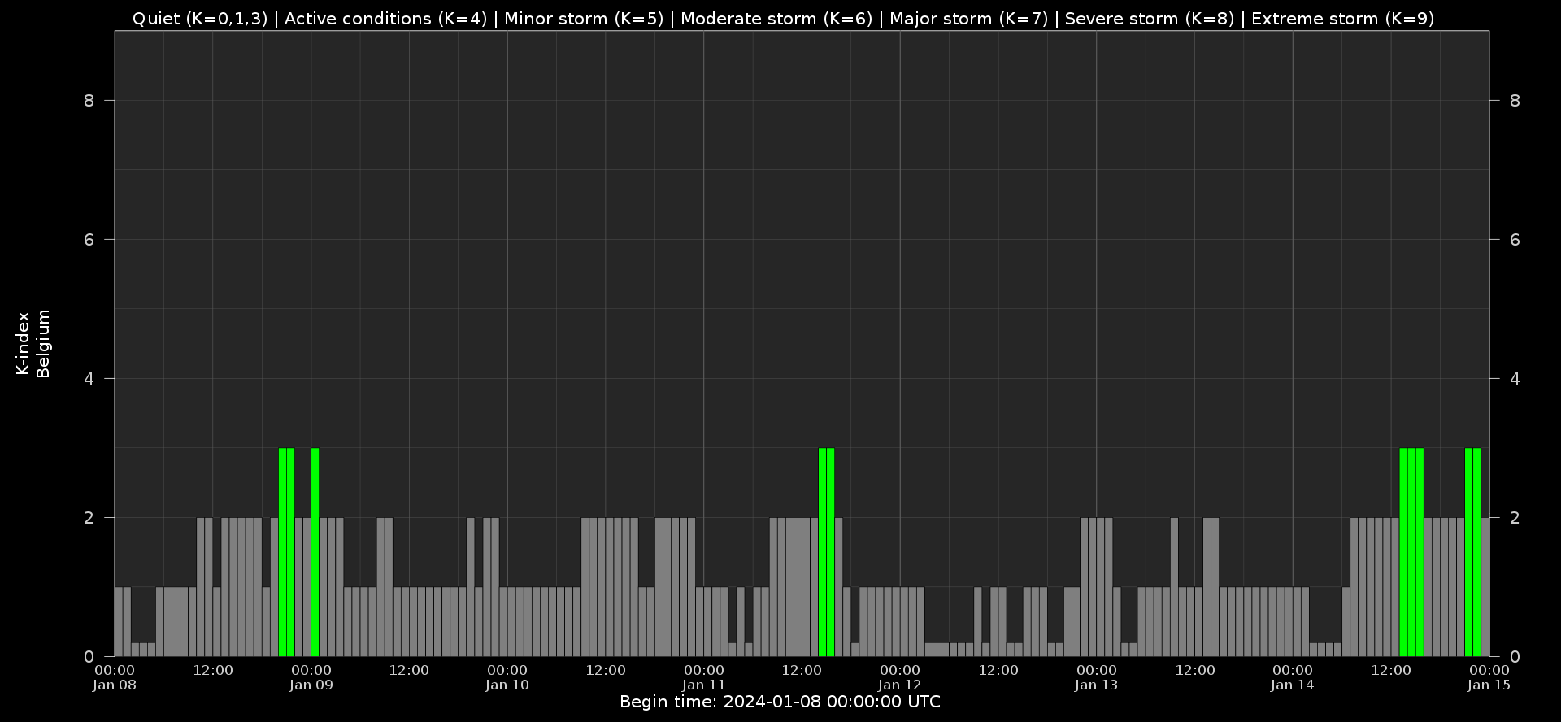Click the first green K=3 bar before Jan 09
This screenshot has height=722, width=1561.
[283, 552]
